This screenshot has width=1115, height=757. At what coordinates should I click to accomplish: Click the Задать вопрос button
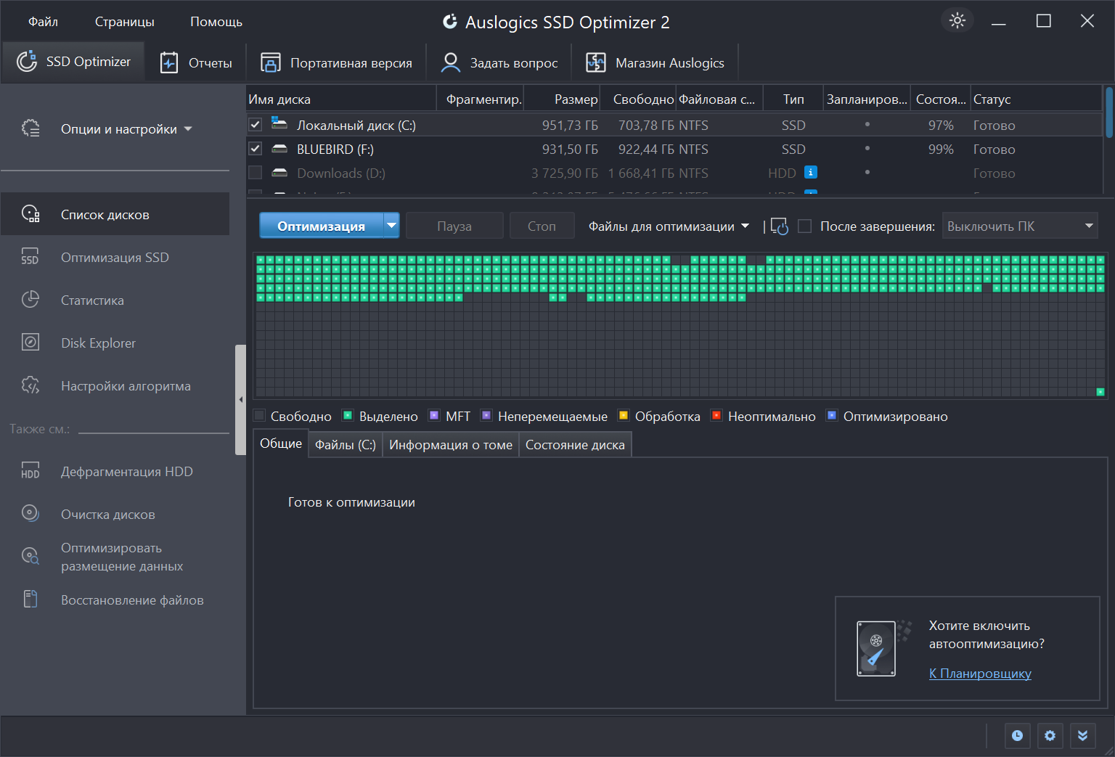499,63
